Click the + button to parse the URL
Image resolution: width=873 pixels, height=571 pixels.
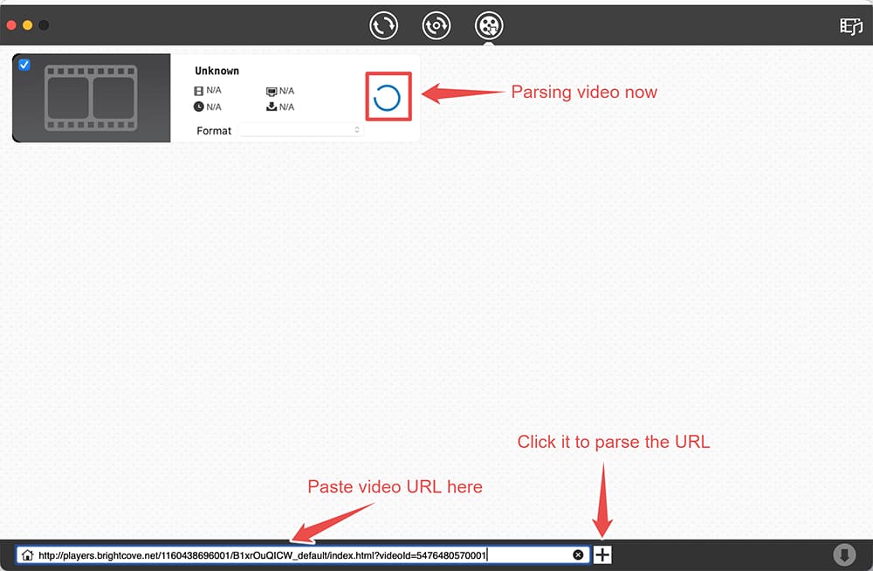point(601,554)
